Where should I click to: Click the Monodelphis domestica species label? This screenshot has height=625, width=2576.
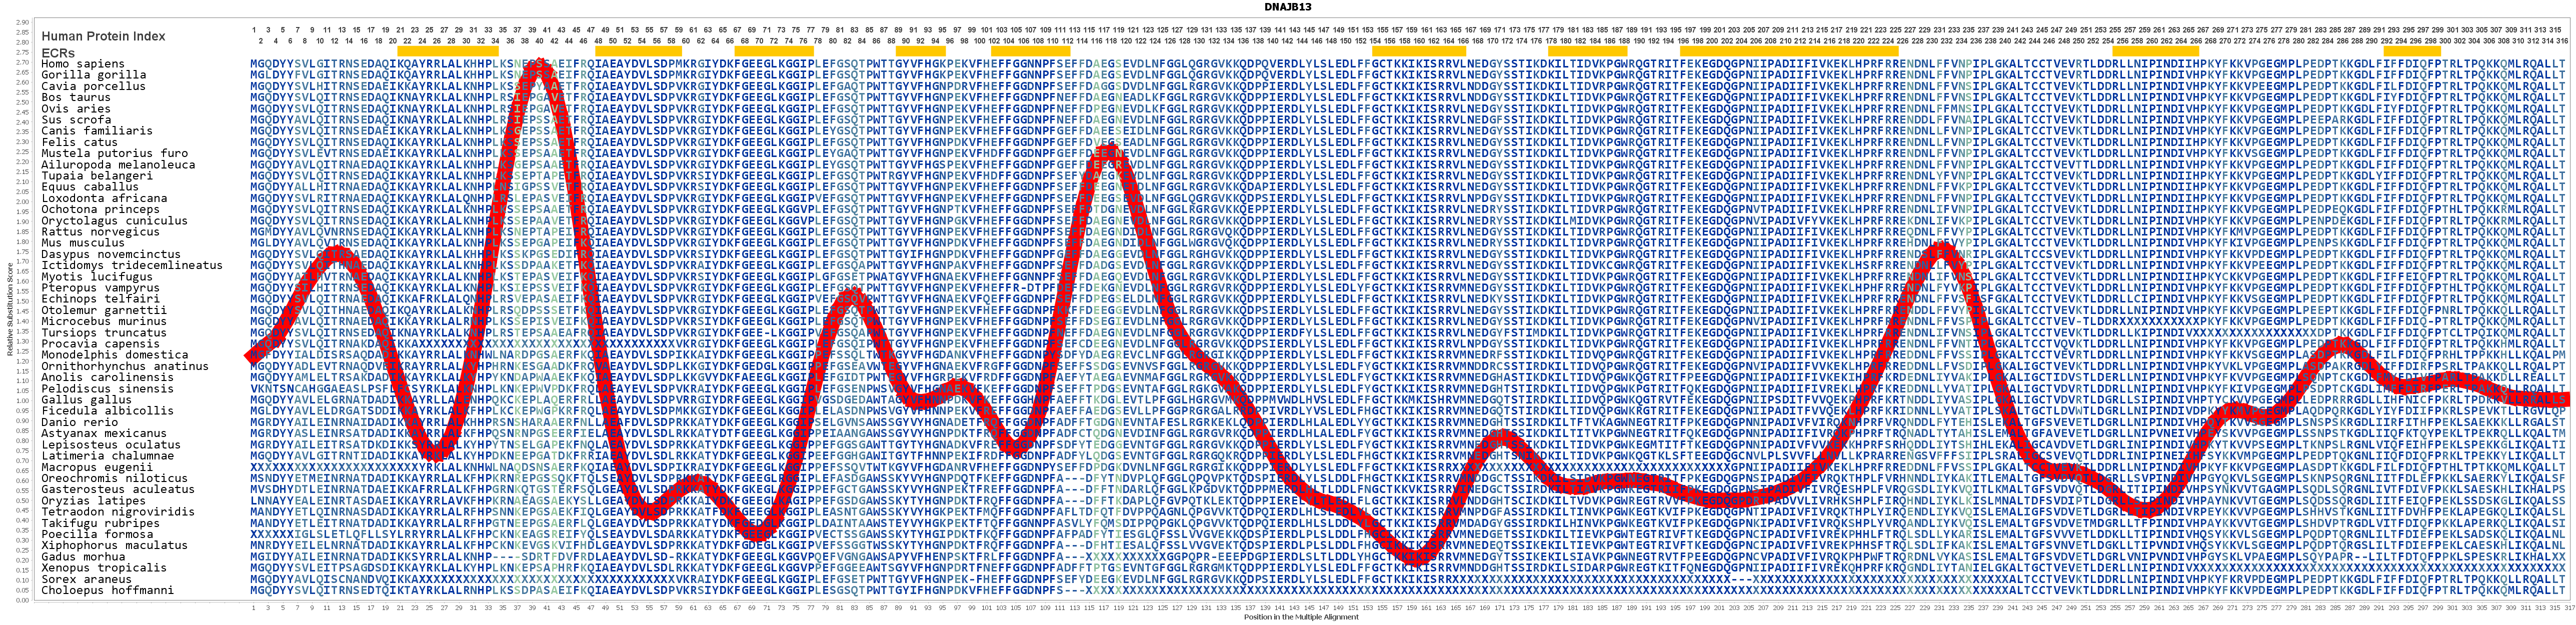(x=114, y=355)
